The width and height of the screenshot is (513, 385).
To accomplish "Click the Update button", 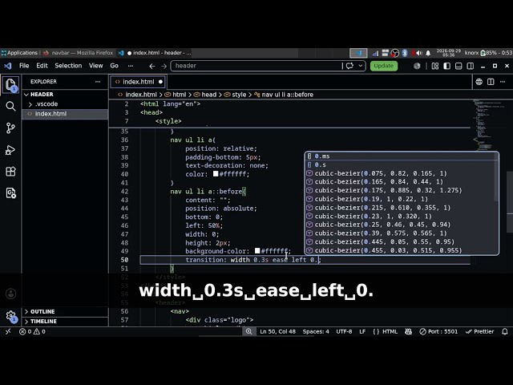I will (x=383, y=66).
